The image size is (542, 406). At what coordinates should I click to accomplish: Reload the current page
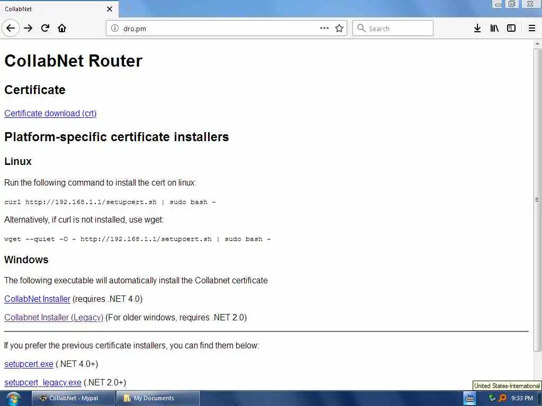click(46, 29)
